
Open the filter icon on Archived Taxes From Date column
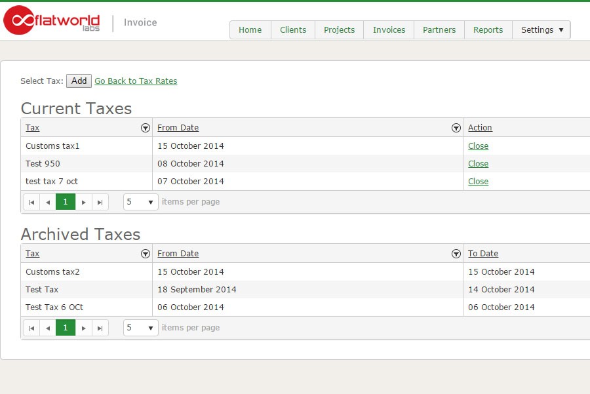pos(456,253)
